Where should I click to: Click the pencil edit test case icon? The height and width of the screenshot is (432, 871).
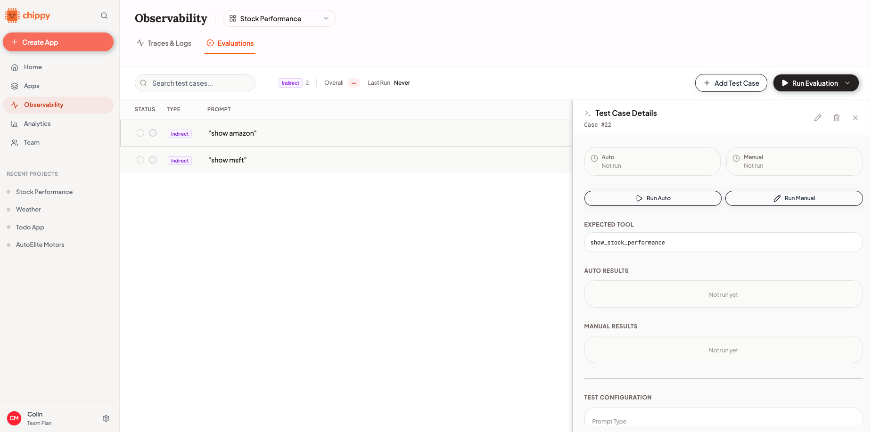pos(818,118)
